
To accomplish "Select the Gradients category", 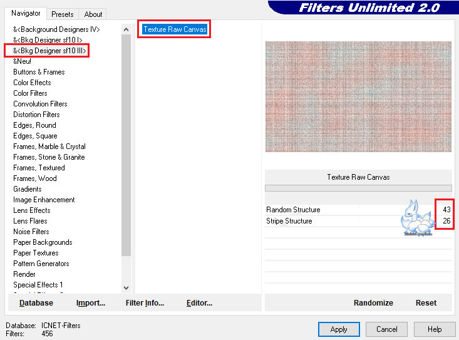I will point(27,189).
